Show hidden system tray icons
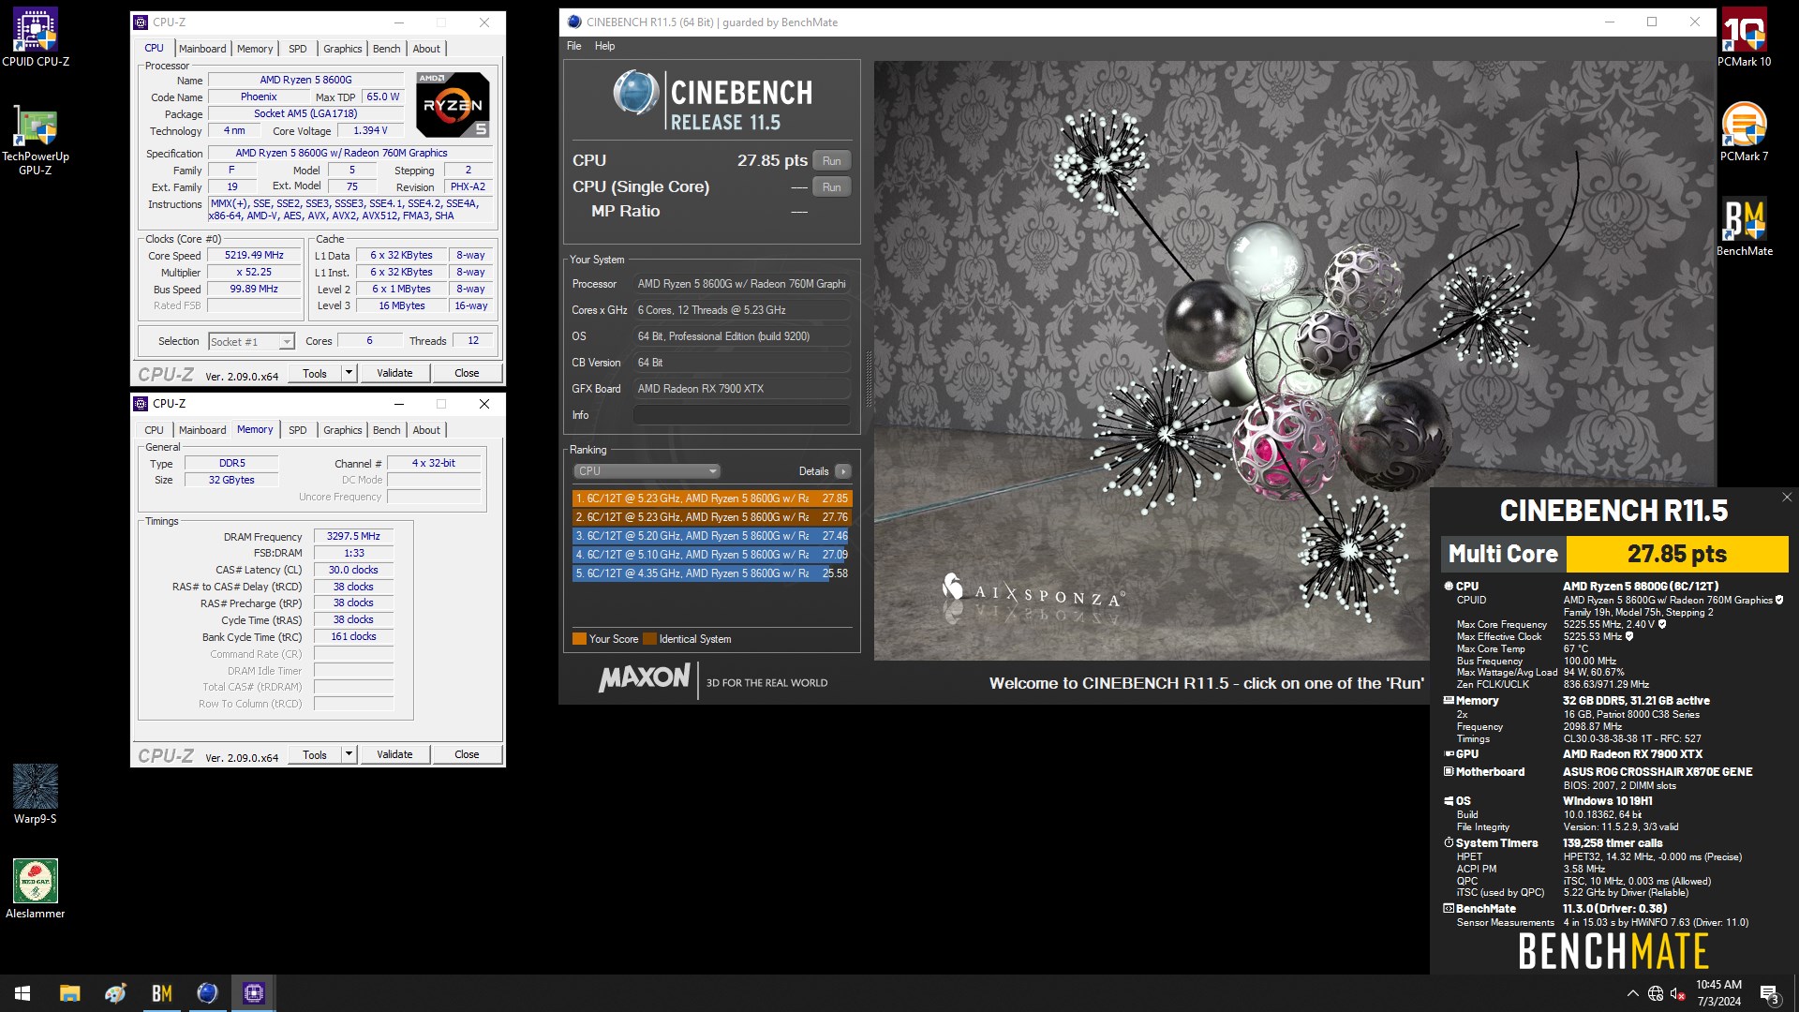The height and width of the screenshot is (1012, 1799). 1632,993
